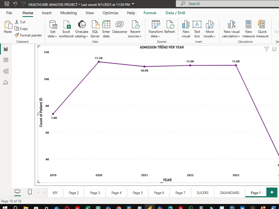Go to the Page 7 tab
Screen dimensions: 279x209
(x=180, y=193)
